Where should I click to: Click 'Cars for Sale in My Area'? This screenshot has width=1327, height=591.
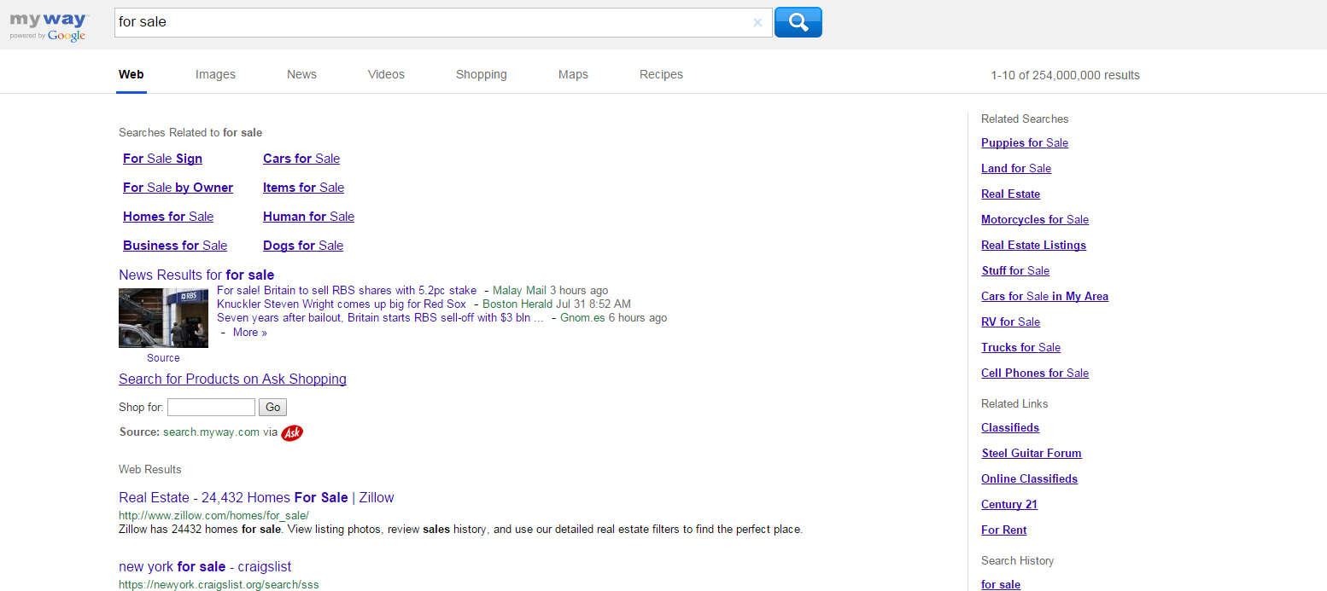point(1044,297)
